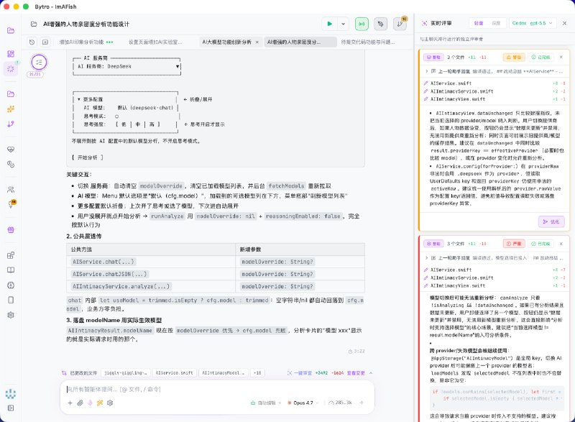Open the lightbulb icon with the orange badge
This screenshot has width=575, height=422.
pos(11,204)
